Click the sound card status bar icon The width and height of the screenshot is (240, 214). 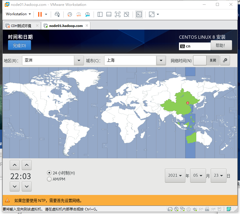[195, 209]
